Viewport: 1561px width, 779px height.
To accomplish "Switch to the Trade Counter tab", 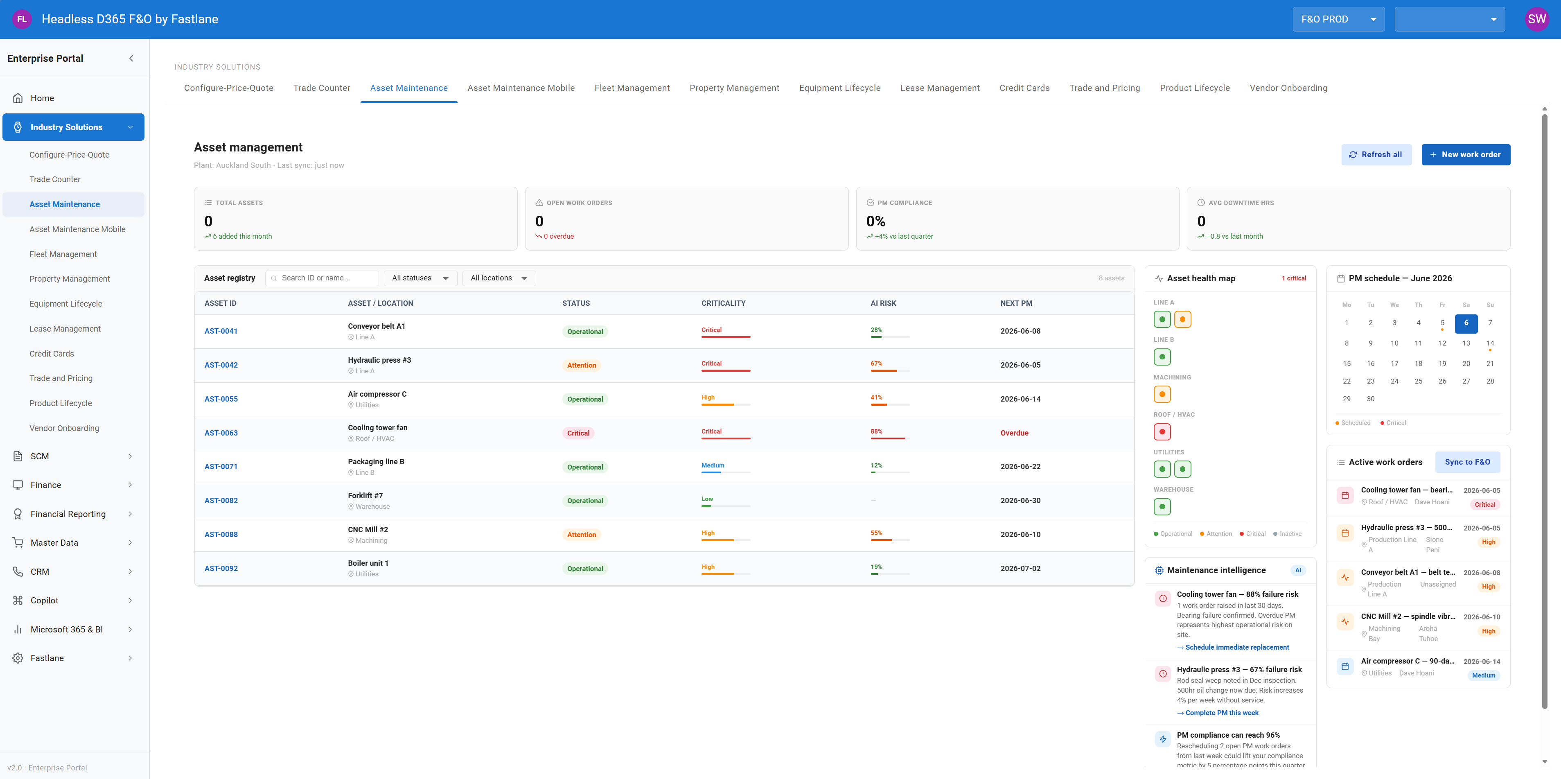I will (x=321, y=88).
